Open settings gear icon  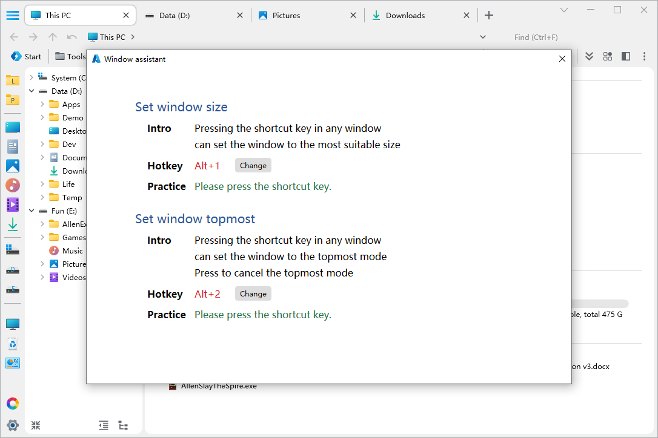(x=12, y=425)
